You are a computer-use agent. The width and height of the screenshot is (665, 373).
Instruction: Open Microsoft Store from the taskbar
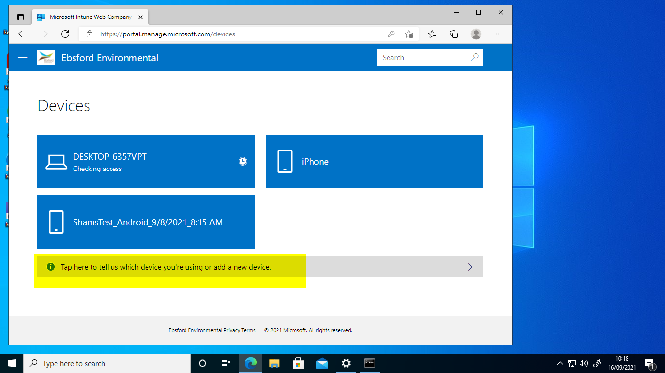(x=298, y=363)
